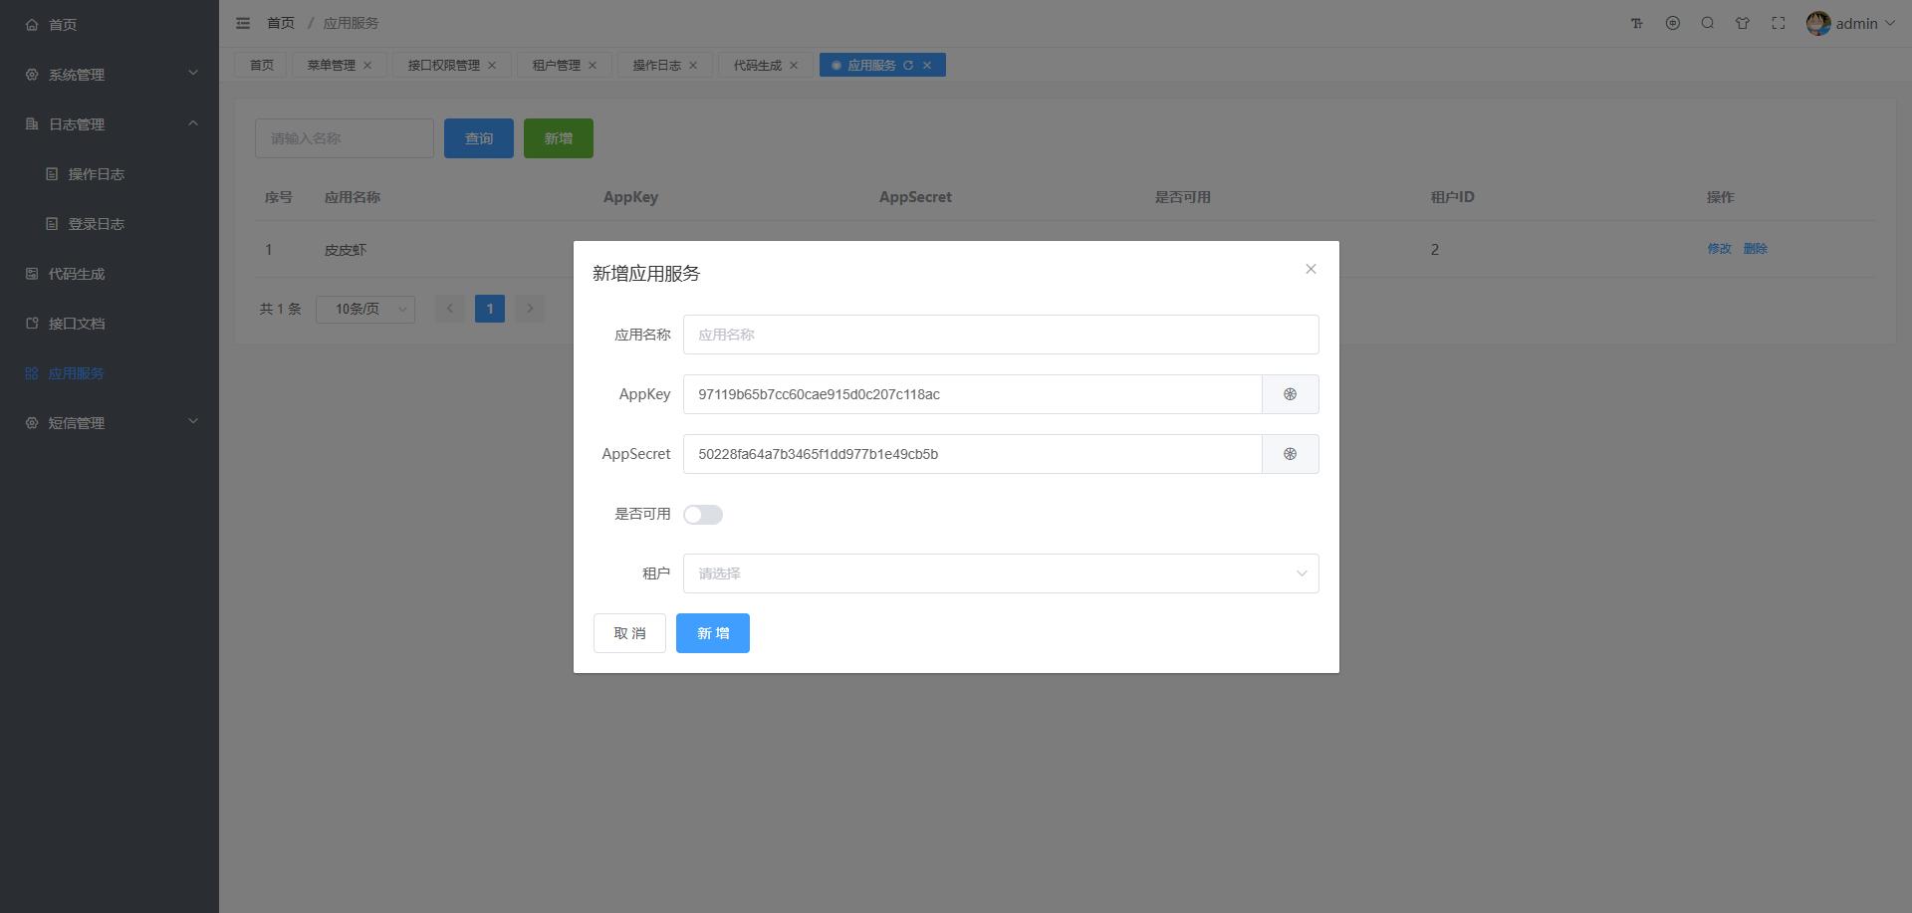Click the 删除 link for 皮皮虾

1756,249
